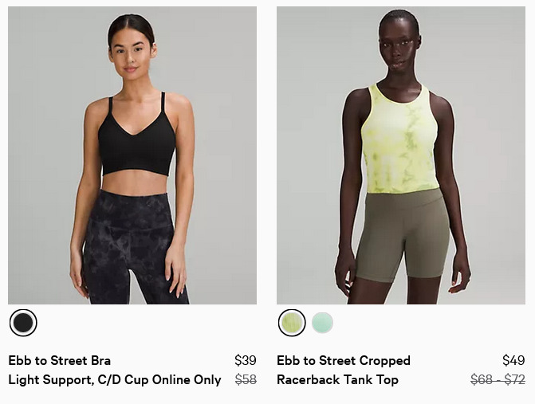Click the $49 sale price
Screen dimensions: 535x404
click(513, 360)
